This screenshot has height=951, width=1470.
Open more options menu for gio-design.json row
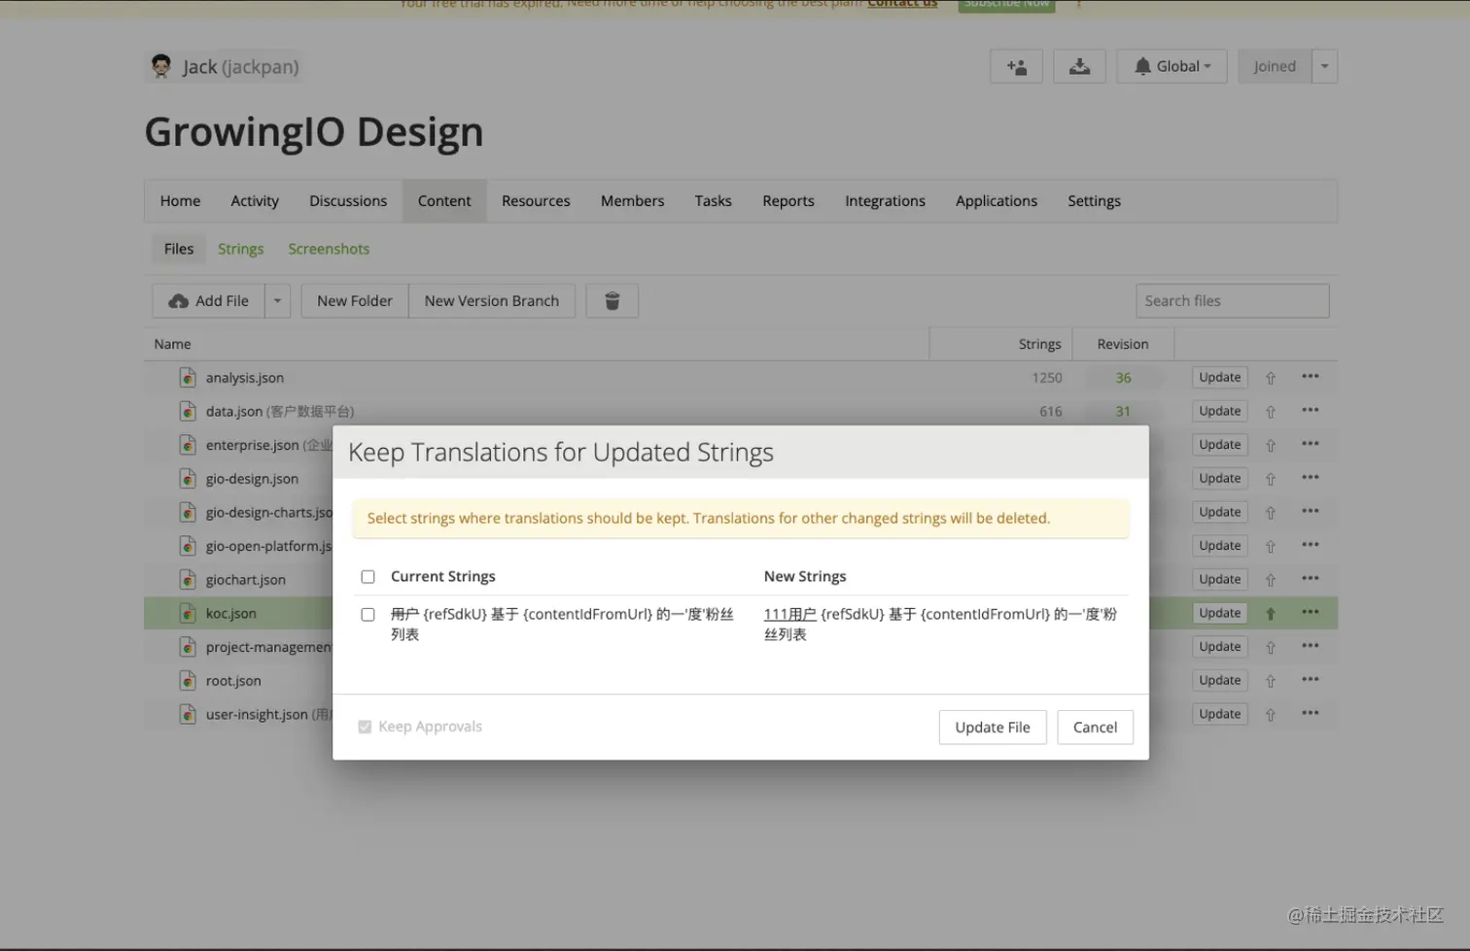pyautogui.click(x=1311, y=478)
